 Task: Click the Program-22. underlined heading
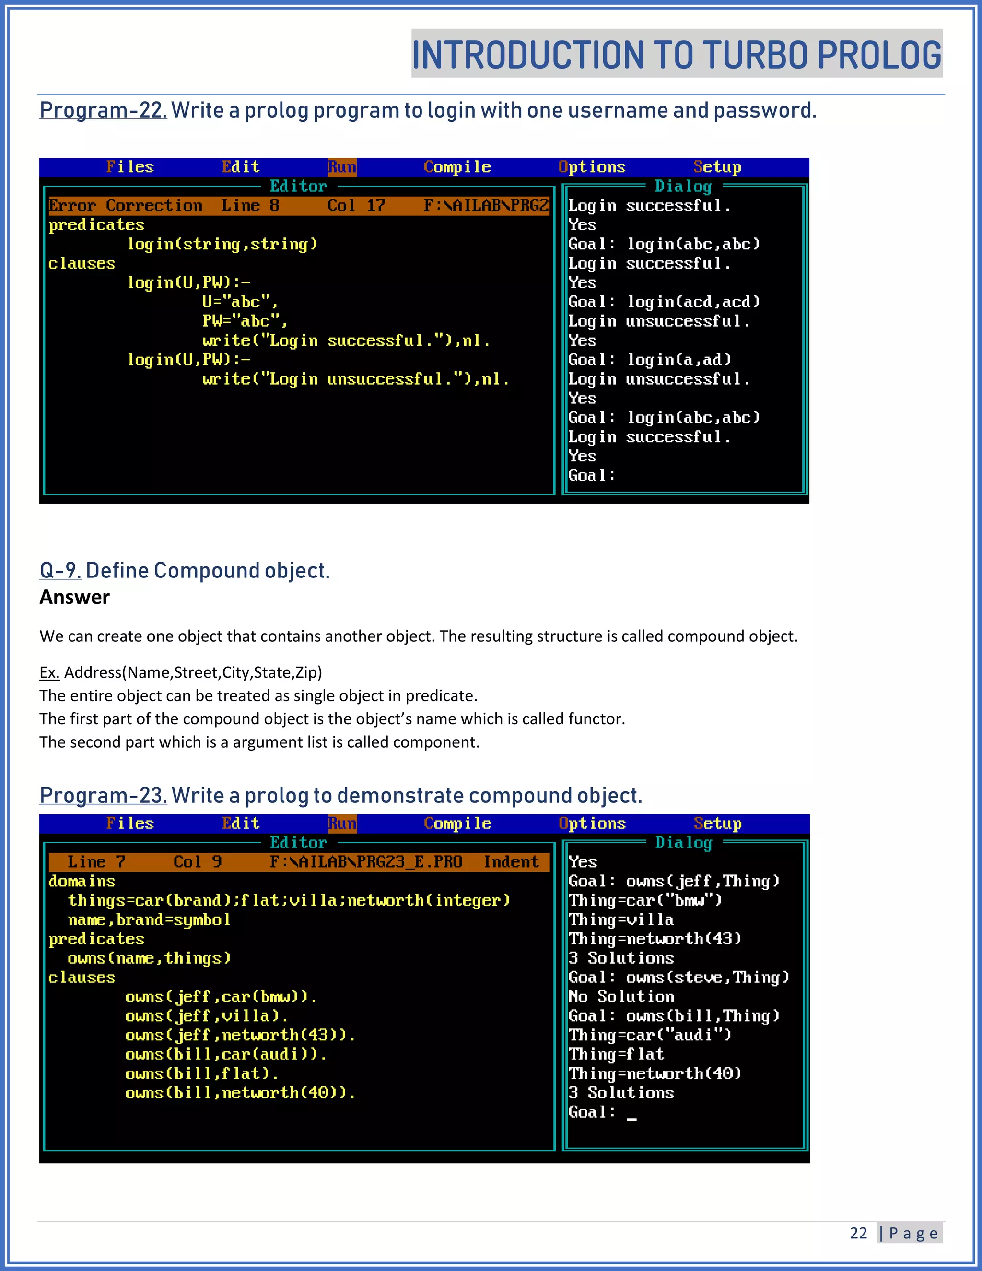click(x=103, y=110)
